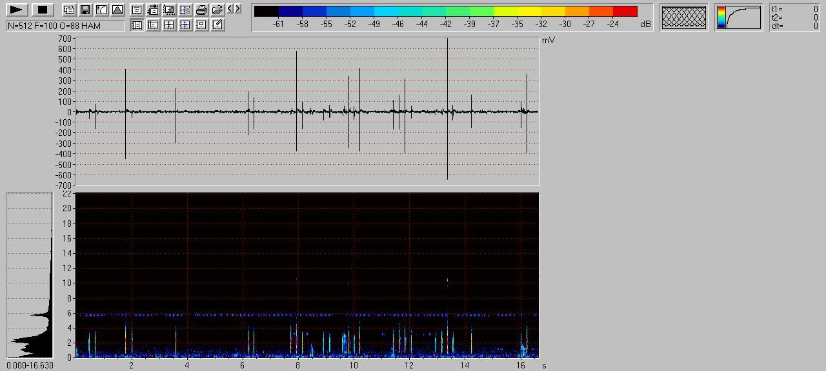Click the t1 t2 dt time readout panel

(795, 17)
